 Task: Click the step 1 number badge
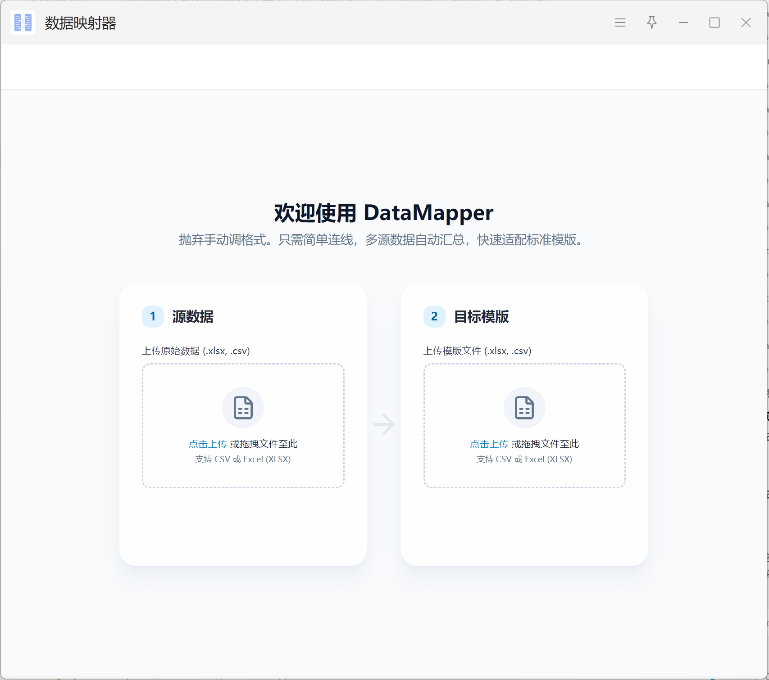click(153, 317)
